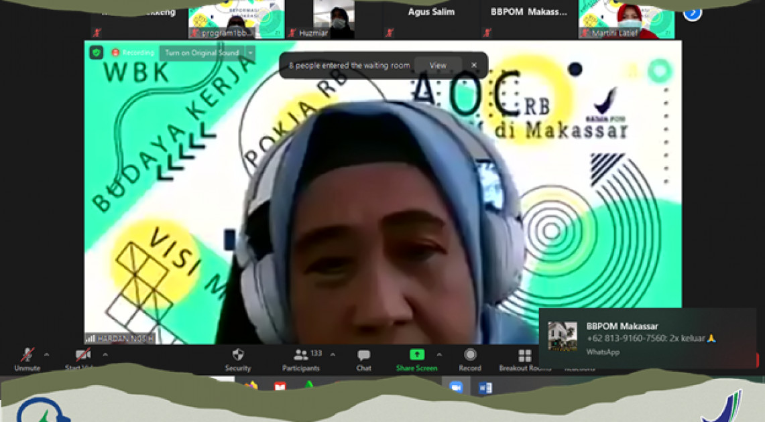The height and width of the screenshot is (422, 765).
Task: Unmute the microphone in Zoom toolbar
Action: coord(27,360)
